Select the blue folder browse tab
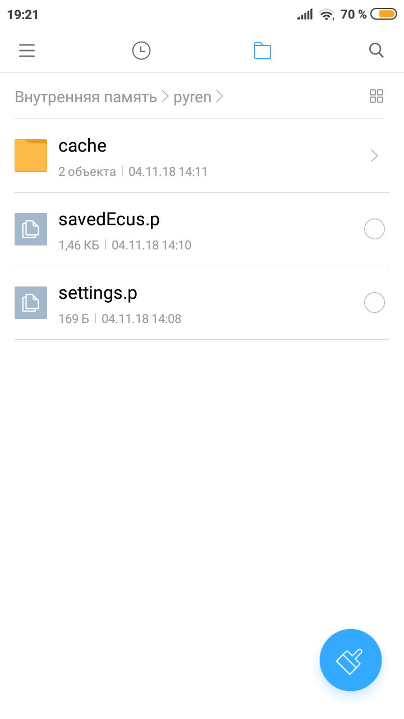This screenshot has width=404, height=719. 263,51
